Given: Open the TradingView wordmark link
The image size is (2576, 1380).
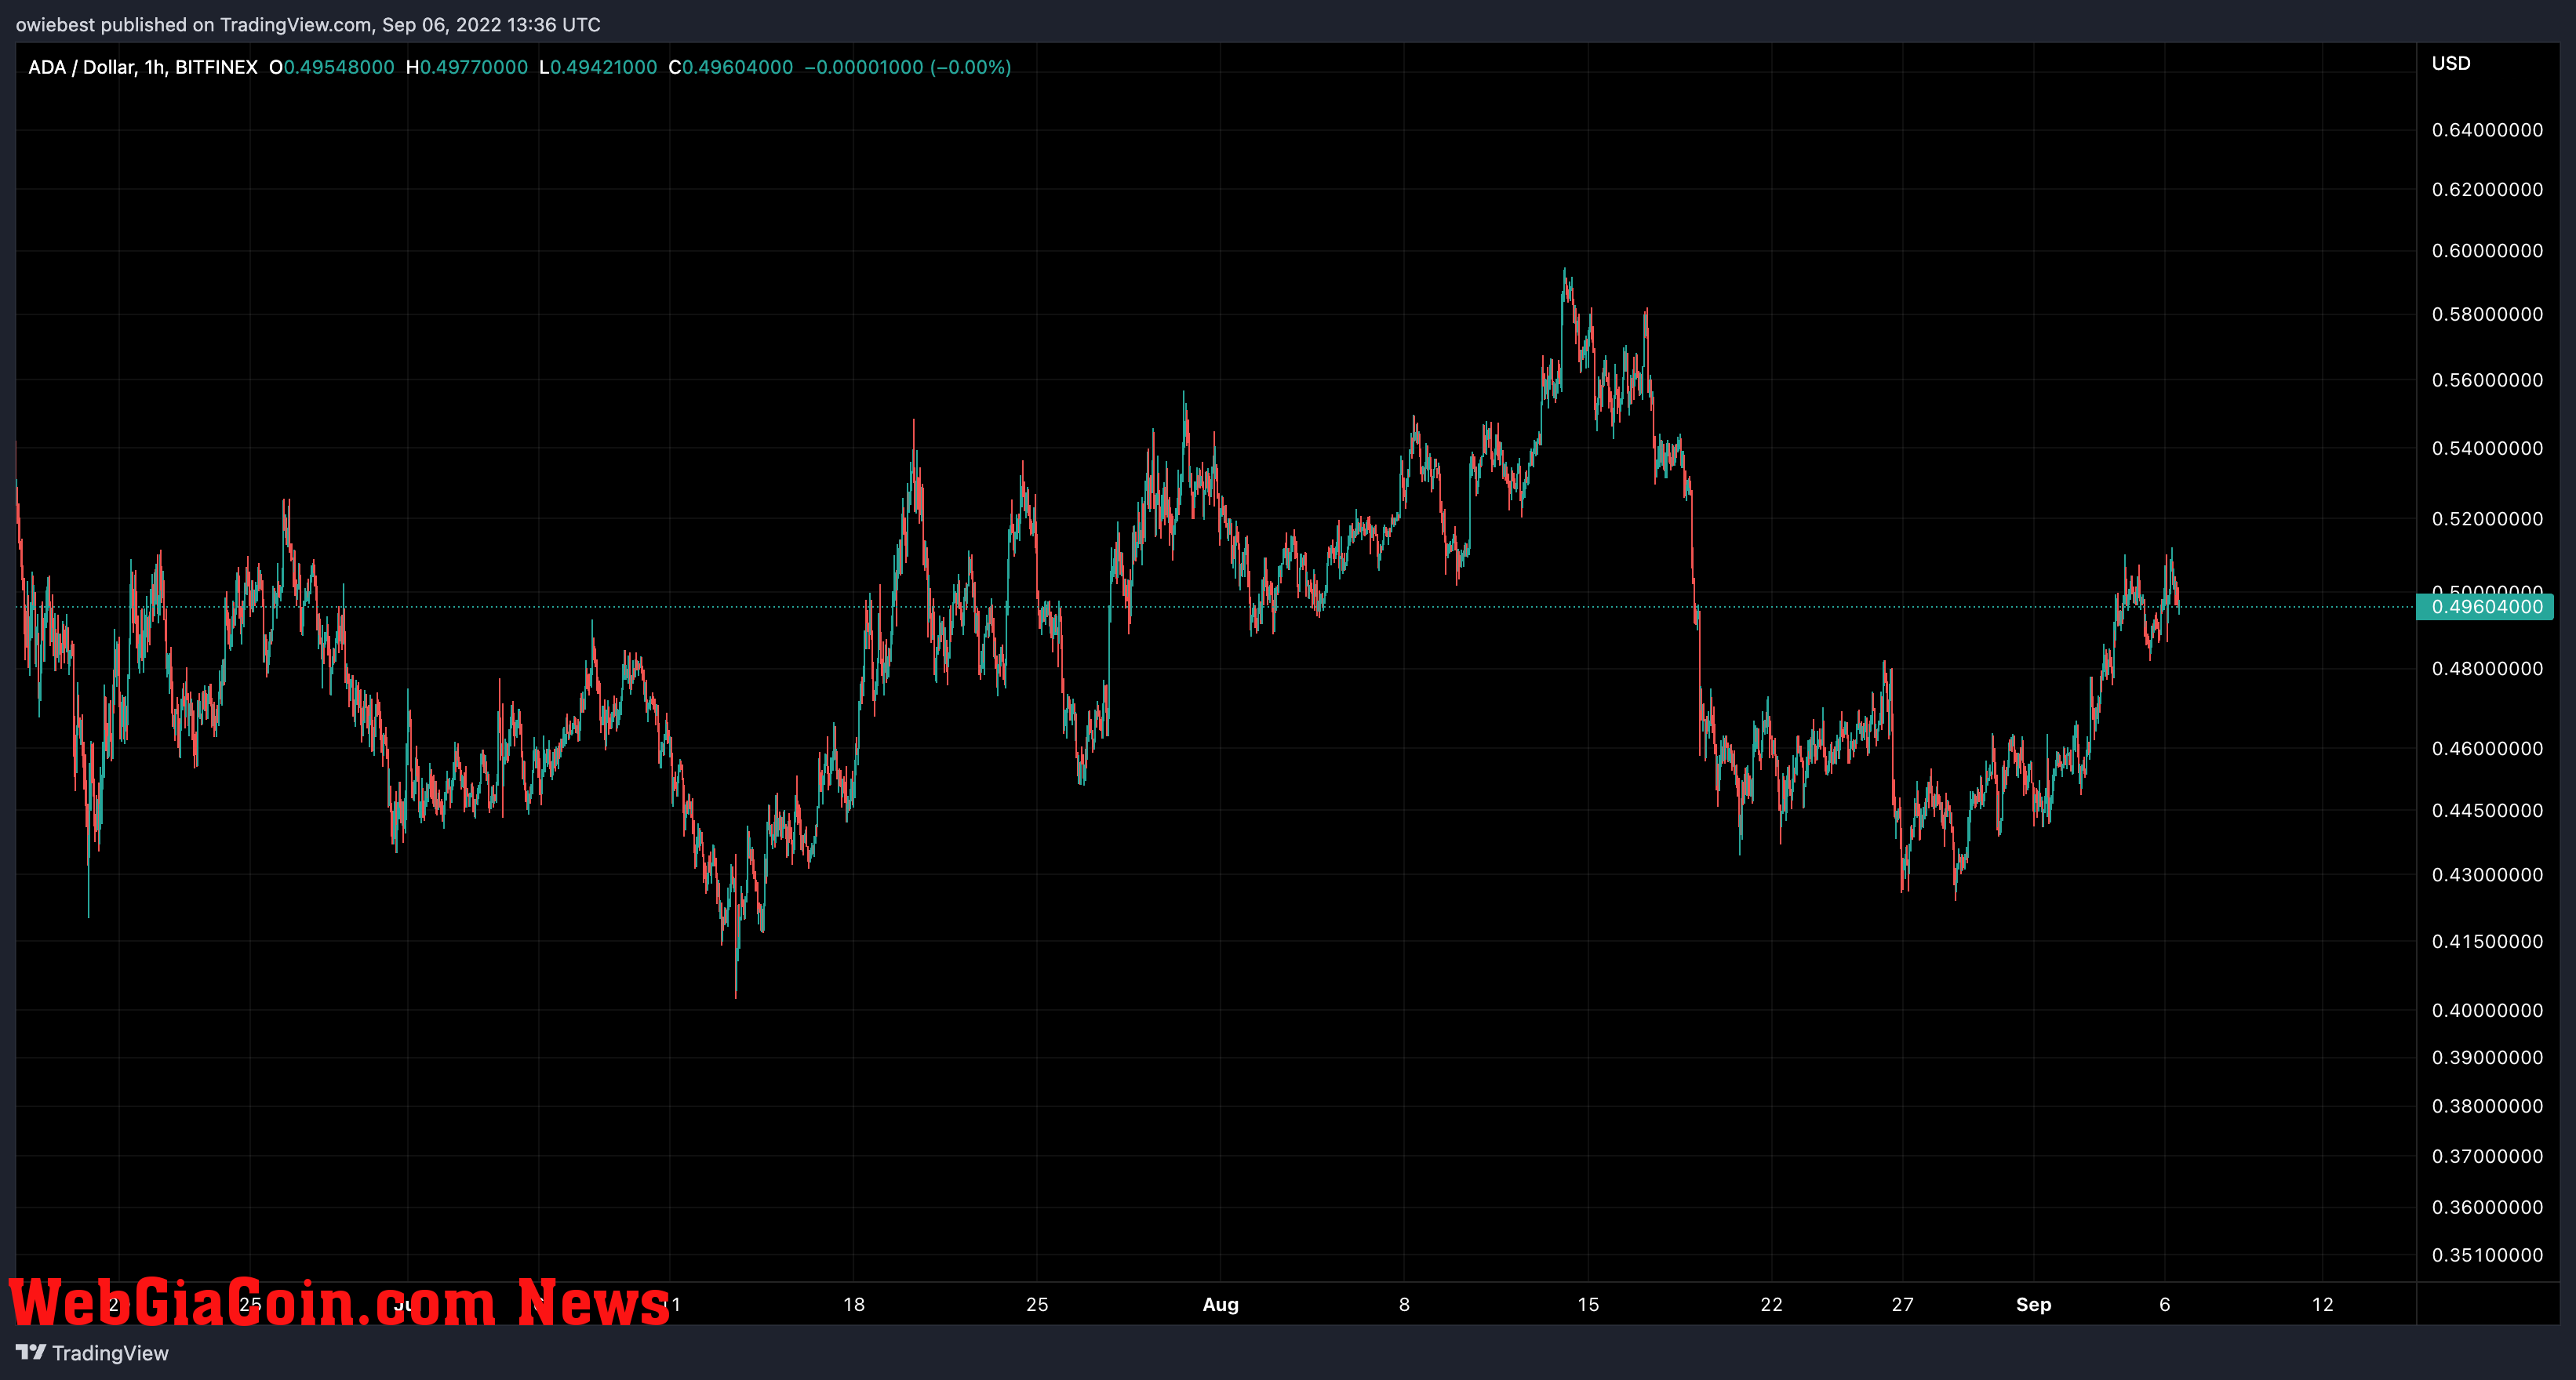Looking at the screenshot, I should [110, 1353].
